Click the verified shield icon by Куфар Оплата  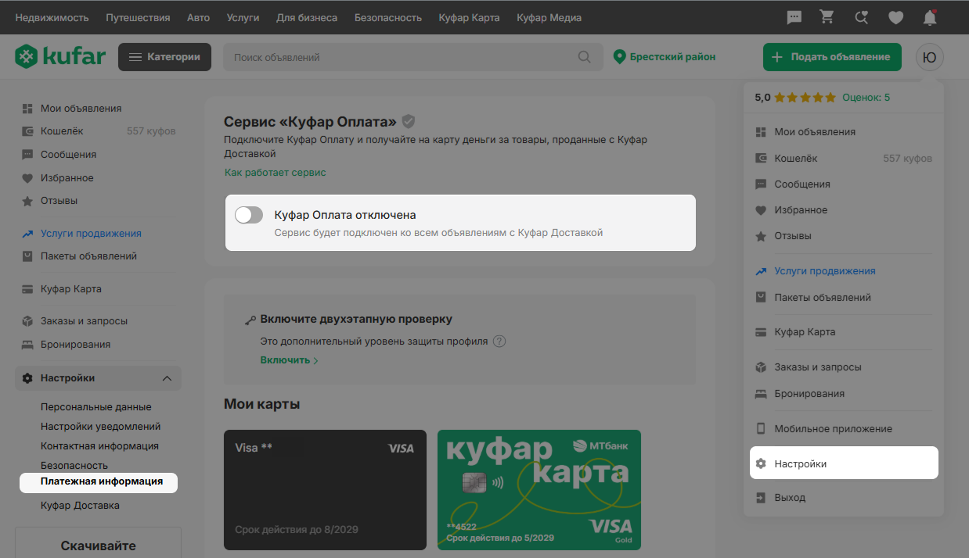coord(409,121)
